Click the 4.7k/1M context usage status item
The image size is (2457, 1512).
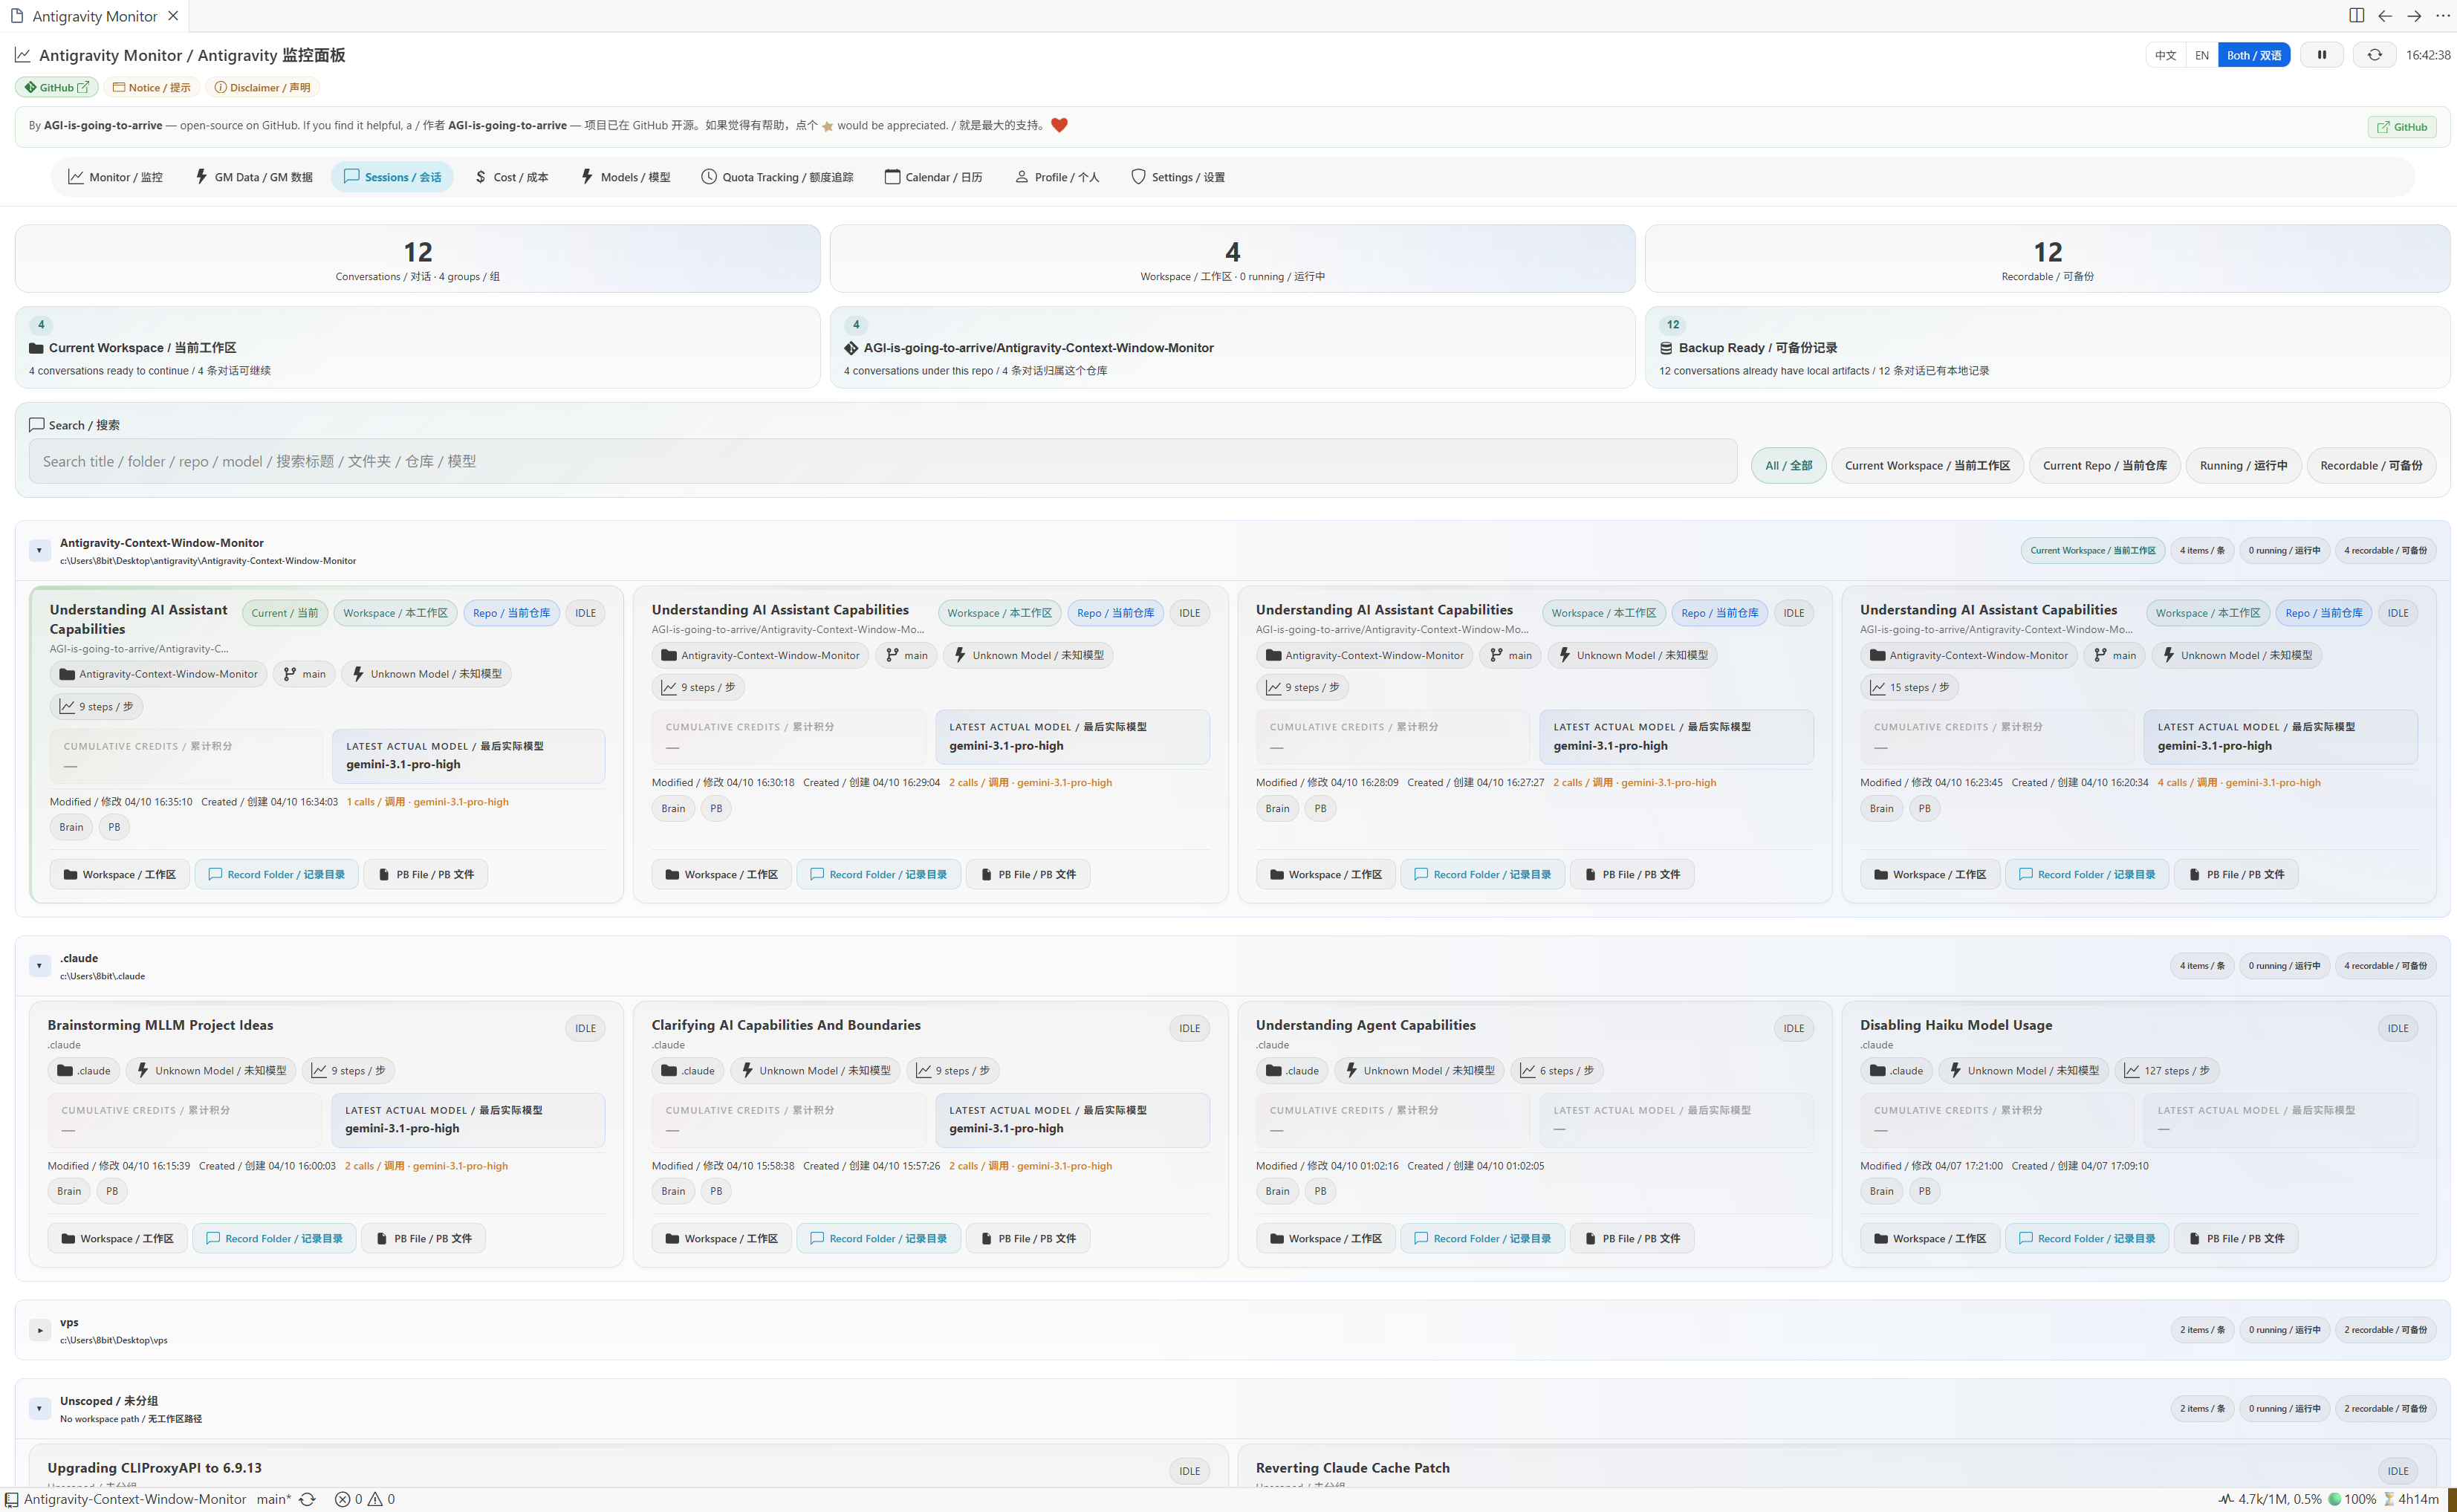click(2269, 1499)
